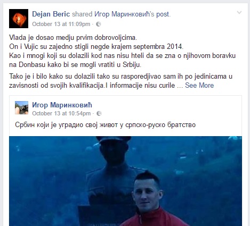The height and width of the screenshot is (226, 250).
Task: Open the shared 'post' link
Action: click(x=163, y=14)
